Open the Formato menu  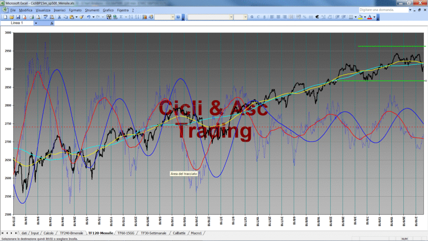click(x=75, y=10)
